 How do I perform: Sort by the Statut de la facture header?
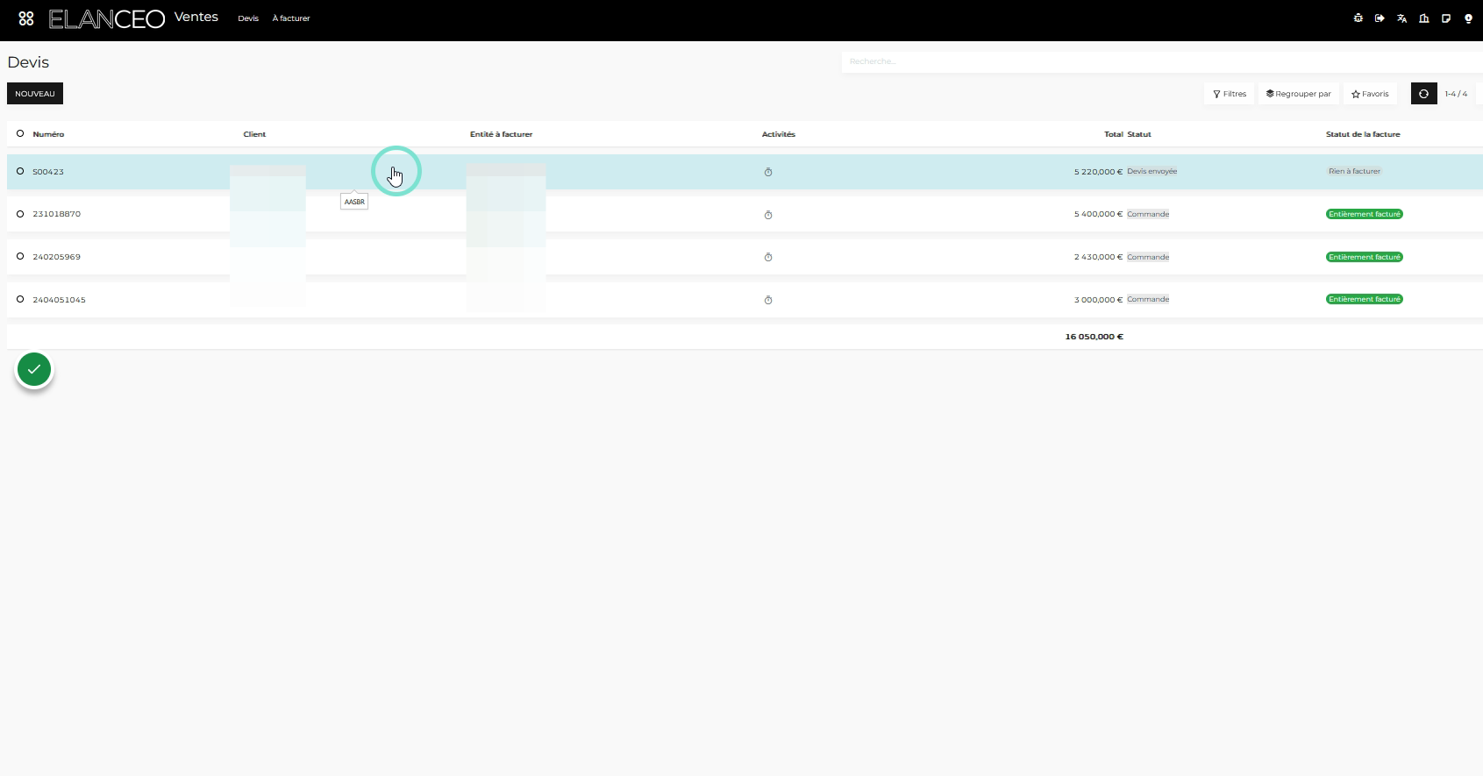coord(1363,134)
